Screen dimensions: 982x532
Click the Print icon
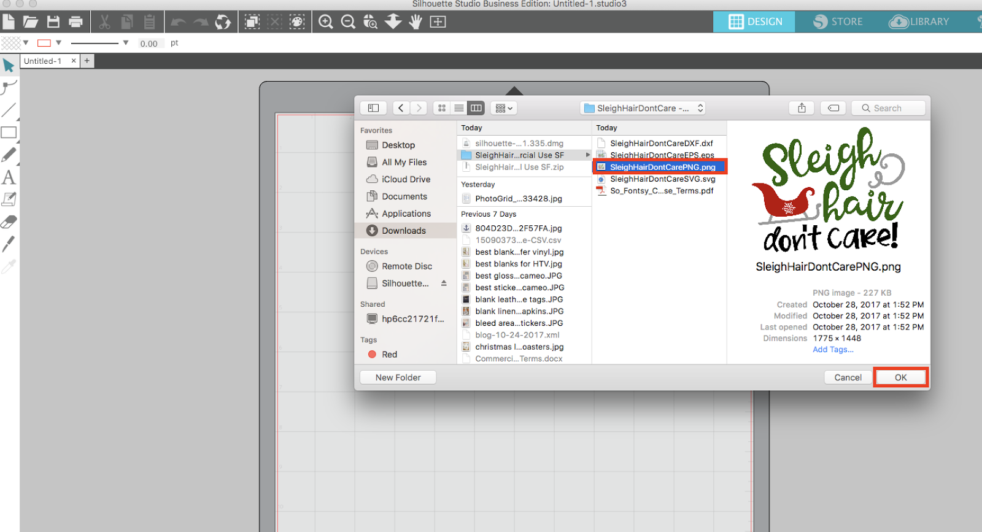pos(75,22)
